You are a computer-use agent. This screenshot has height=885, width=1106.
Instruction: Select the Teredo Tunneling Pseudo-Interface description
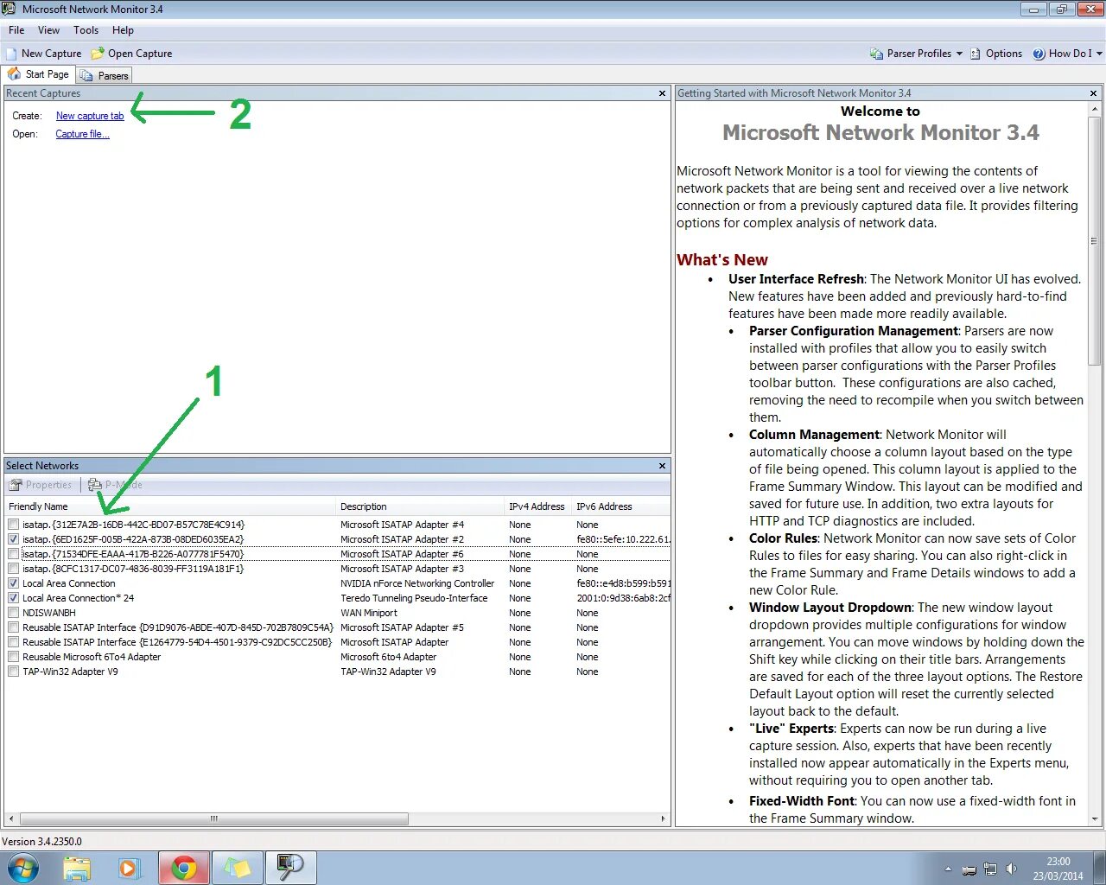pyautogui.click(x=414, y=598)
